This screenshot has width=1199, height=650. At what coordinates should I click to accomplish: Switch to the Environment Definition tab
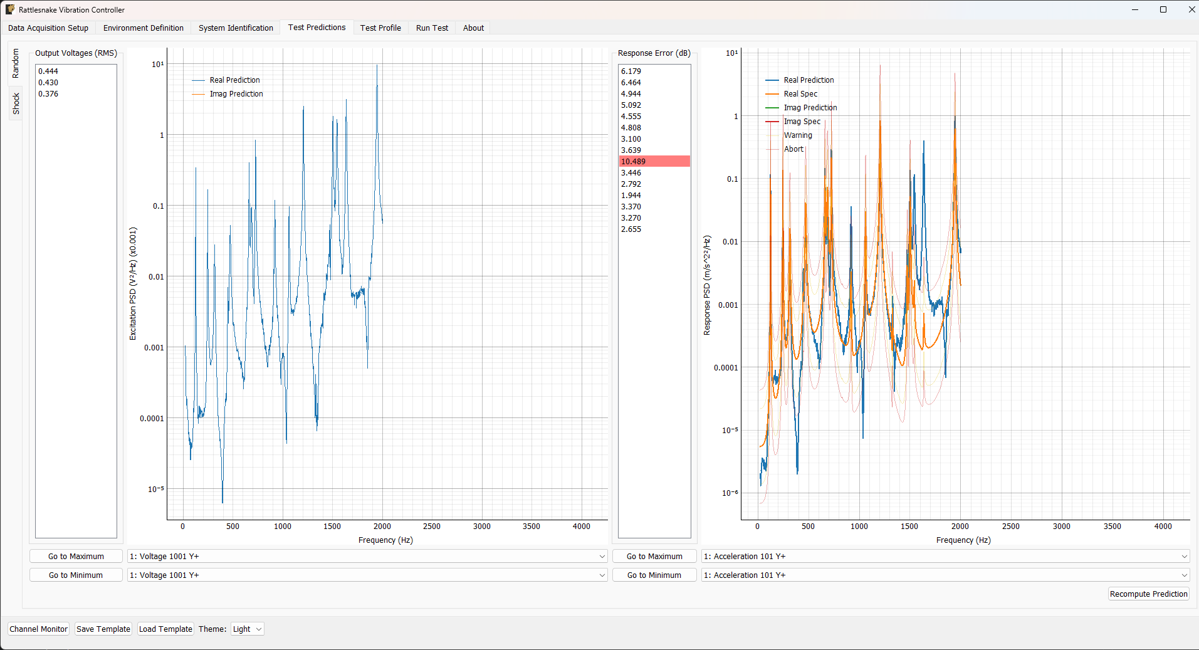144,28
